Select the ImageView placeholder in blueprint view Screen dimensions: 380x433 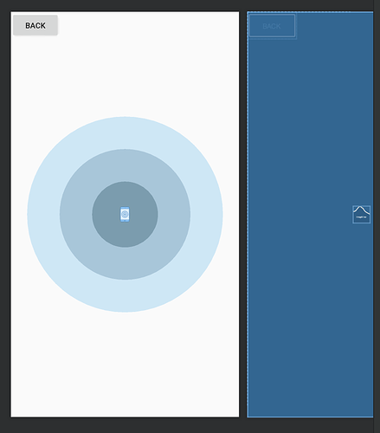(x=361, y=214)
